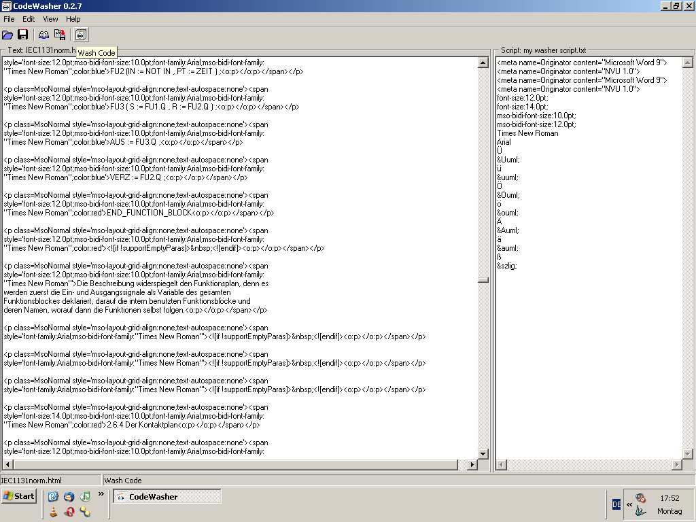Click the Start button
Viewport: 696px width, 522px height.
(19, 496)
